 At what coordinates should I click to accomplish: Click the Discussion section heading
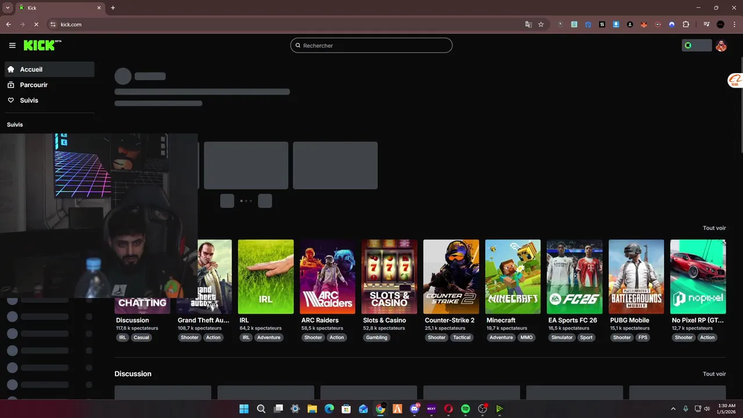(133, 374)
